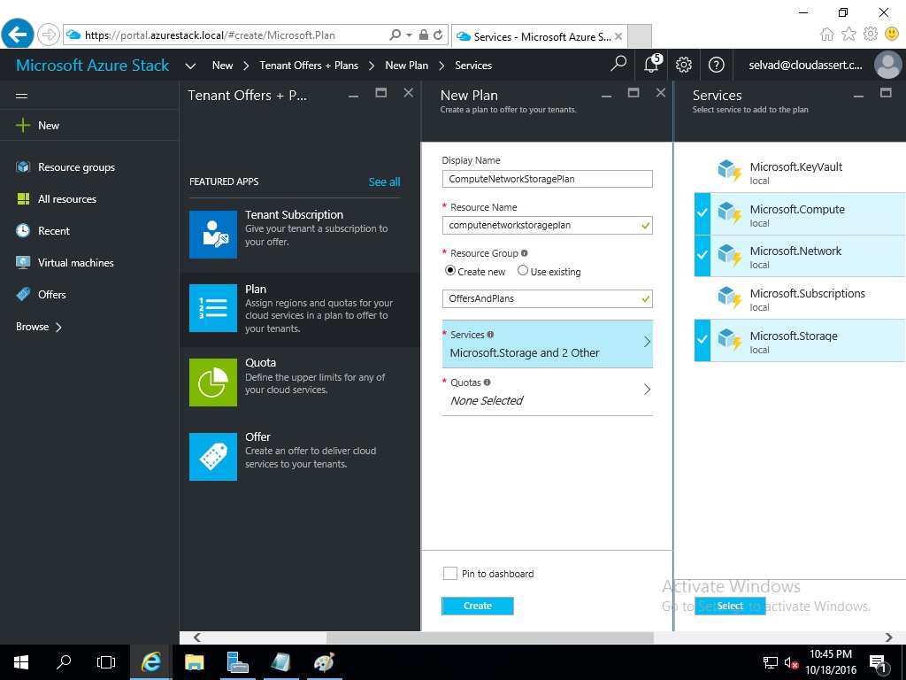906x680 pixels.
Task: Open notifications bell with 5 alerts
Action: (x=652, y=64)
